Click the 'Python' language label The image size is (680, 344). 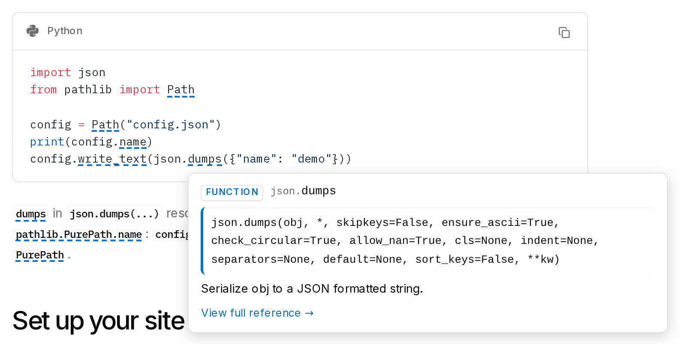[65, 31]
